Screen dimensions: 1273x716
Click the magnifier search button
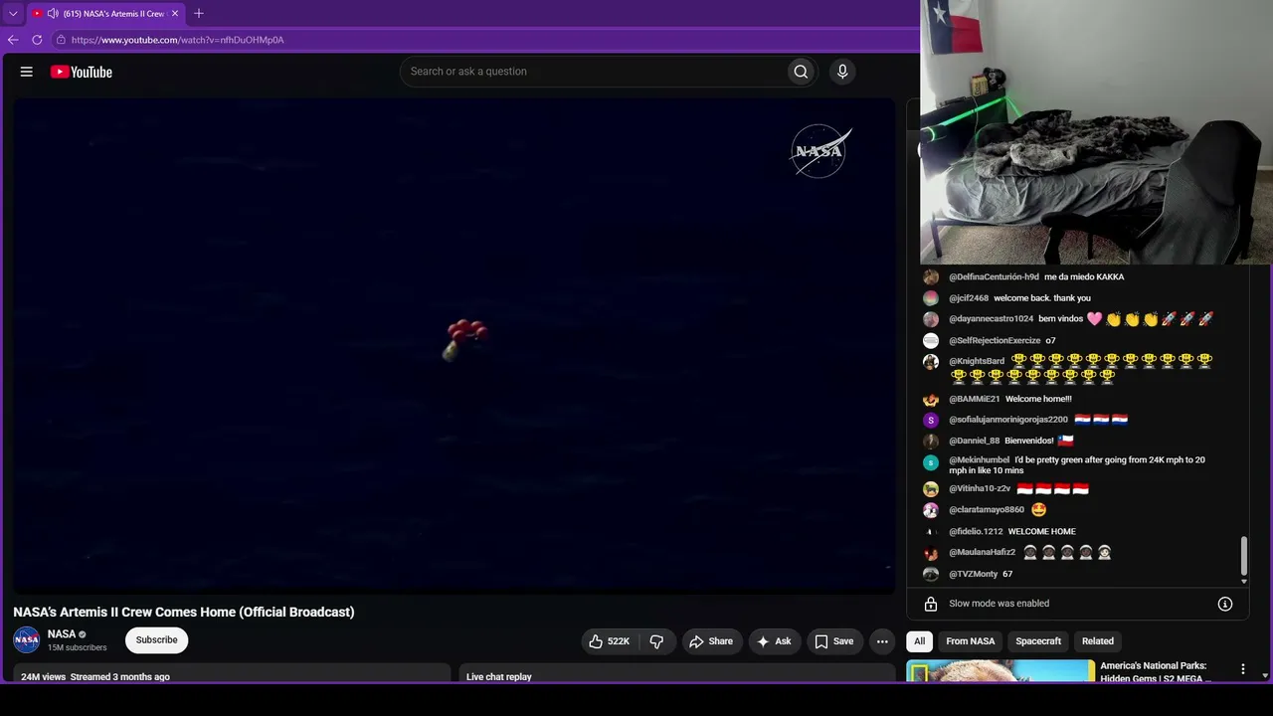801,72
